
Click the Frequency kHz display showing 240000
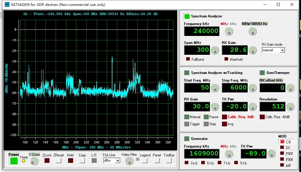[201, 31]
